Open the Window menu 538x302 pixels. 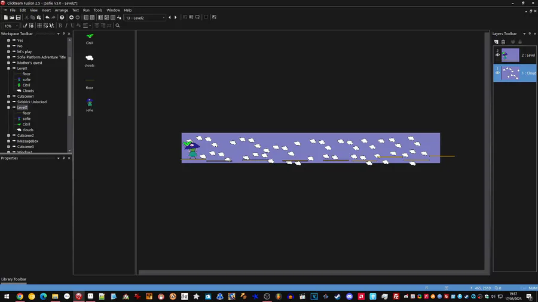[113, 10]
